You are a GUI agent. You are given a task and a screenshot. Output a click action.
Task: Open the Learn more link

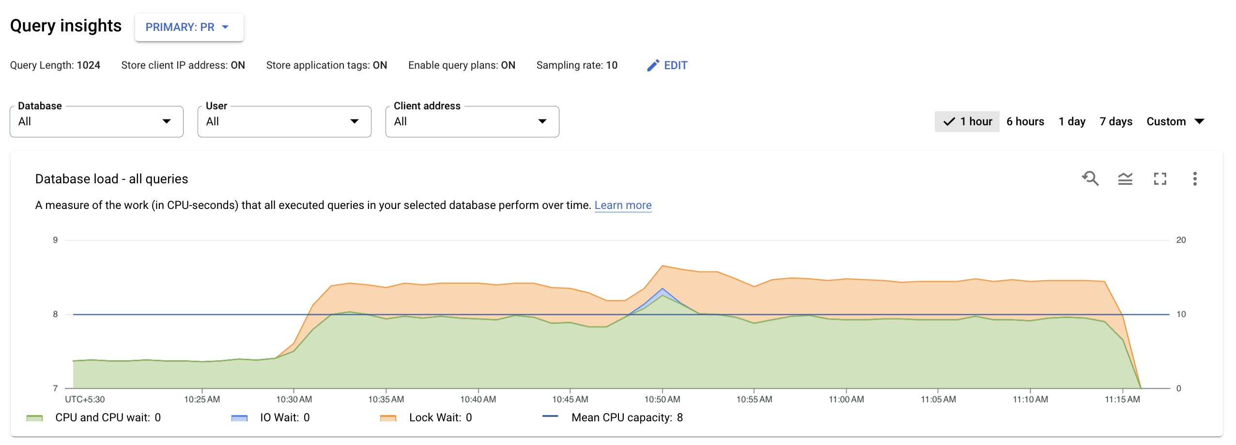click(x=623, y=205)
